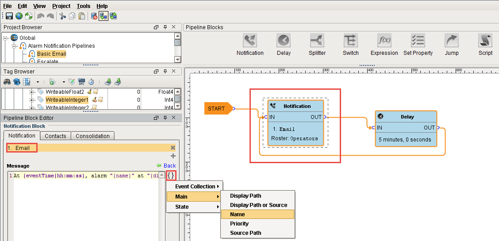Pin the Project Browser panel
Screen dimensions: 499x241
(x=165, y=27)
